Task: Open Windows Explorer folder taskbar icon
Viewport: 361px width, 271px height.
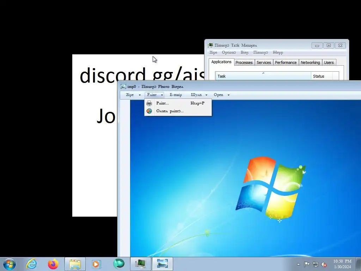Action: tap(75, 264)
